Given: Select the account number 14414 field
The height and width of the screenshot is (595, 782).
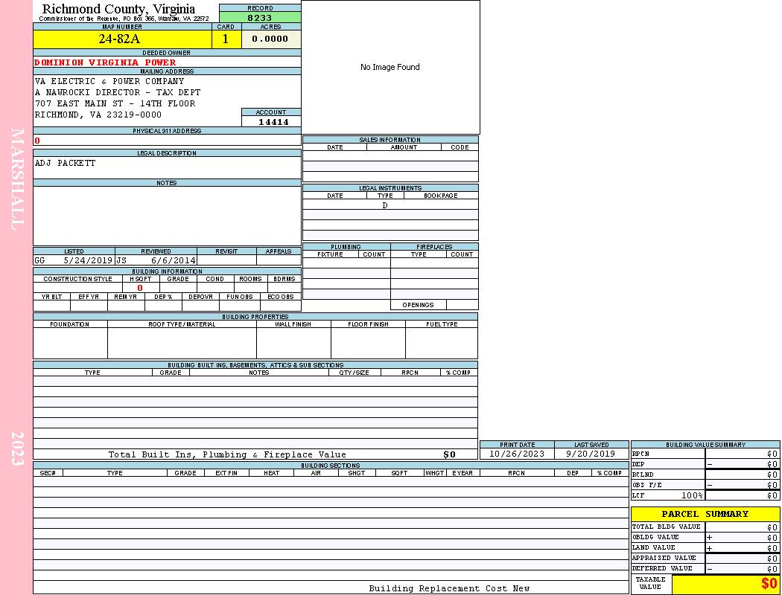Looking at the screenshot, I should click(x=273, y=122).
